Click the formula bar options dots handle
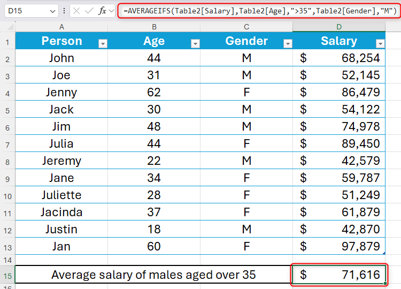The width and height of the screenshot is (401, 289). click(64, 11)
